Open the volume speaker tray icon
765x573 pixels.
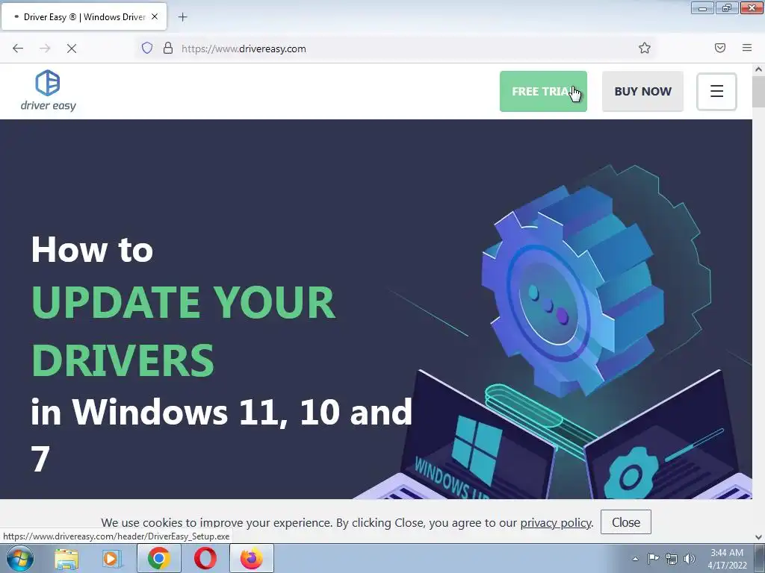(x=690, y=559)
